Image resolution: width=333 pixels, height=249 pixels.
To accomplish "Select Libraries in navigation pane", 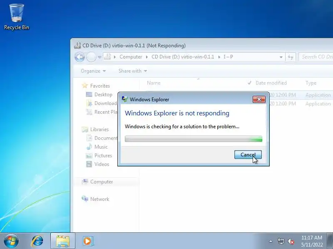I will [99, 129].
